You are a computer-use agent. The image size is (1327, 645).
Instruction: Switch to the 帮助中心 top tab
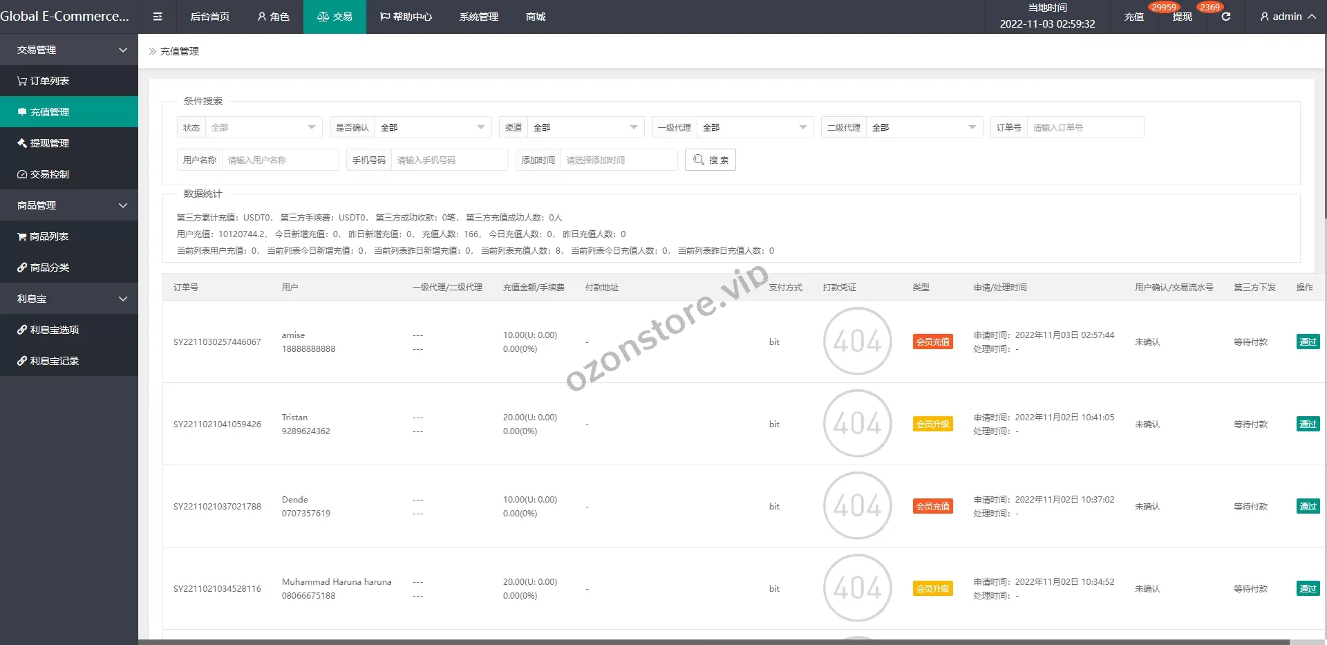coord(406,17)
